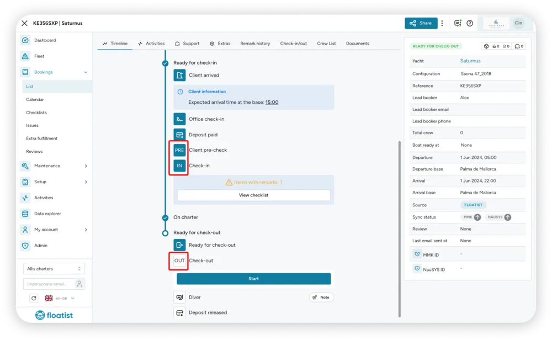Open the Saturnus yacht link
The height and width of the screenshot is (340, 552).
point(470,61)
